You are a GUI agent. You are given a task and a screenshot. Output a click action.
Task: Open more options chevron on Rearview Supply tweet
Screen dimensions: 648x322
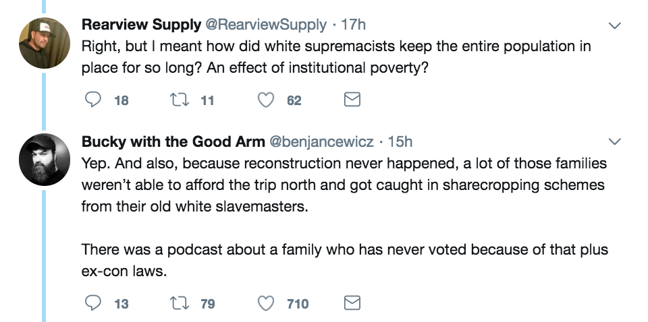point(615,26)
